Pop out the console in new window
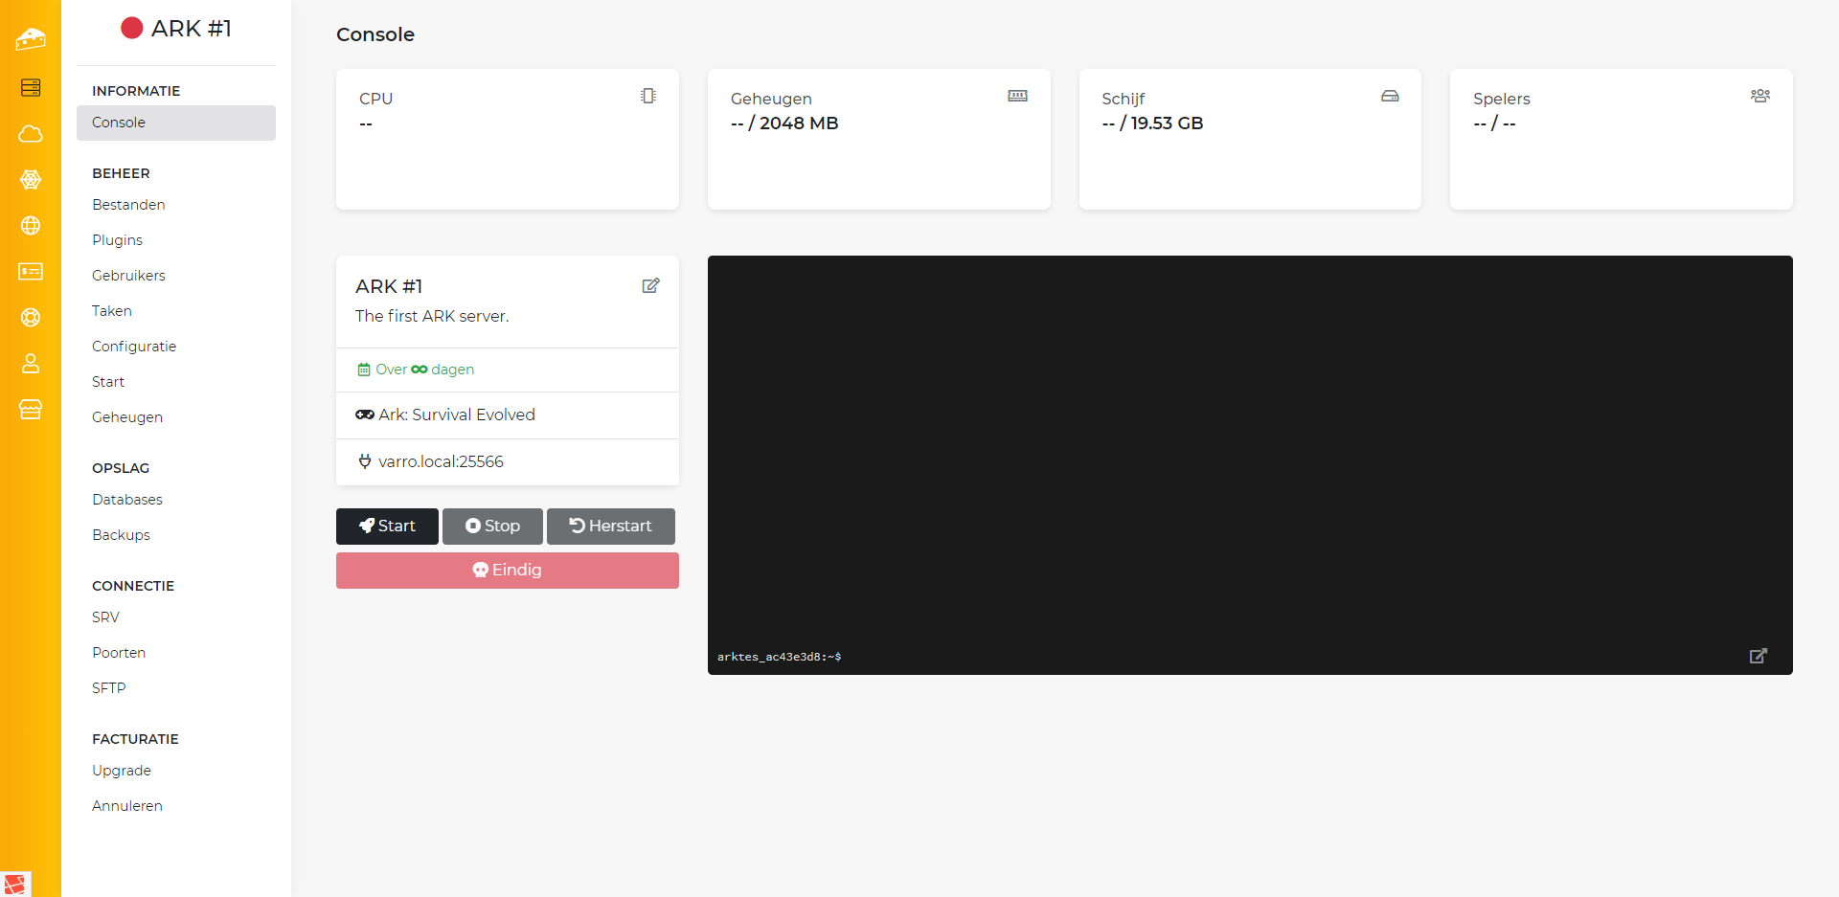 click(x=1758, y=656)
